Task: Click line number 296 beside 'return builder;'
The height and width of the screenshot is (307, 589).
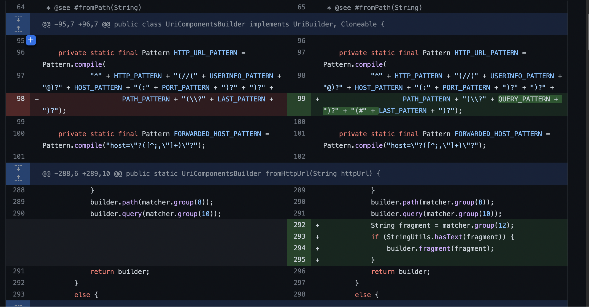Action: click(299, 271)
